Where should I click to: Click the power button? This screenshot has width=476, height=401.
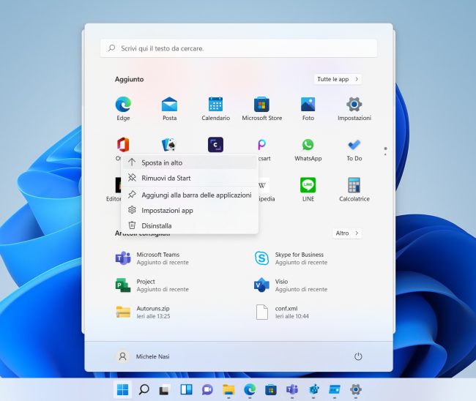coord(358,356)
